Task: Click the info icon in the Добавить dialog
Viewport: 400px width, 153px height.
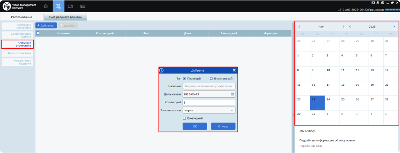Action: pyautogui.click(x=161, y=70)
